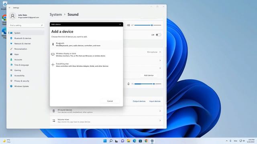Screen dimensions: 257x144
Task: Cancel the Add a device dialog
Action: tap(110, 101)
